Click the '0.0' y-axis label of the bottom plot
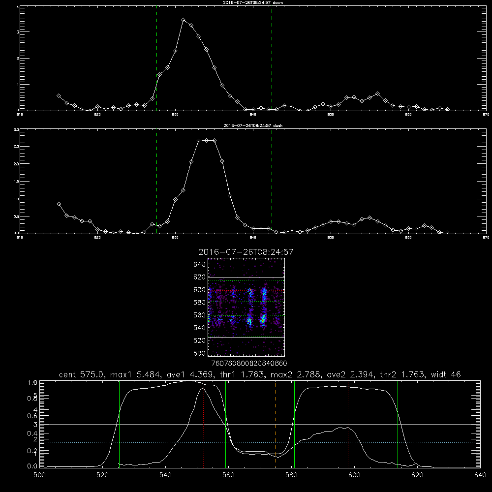492x492 pixels. point(32,466)
